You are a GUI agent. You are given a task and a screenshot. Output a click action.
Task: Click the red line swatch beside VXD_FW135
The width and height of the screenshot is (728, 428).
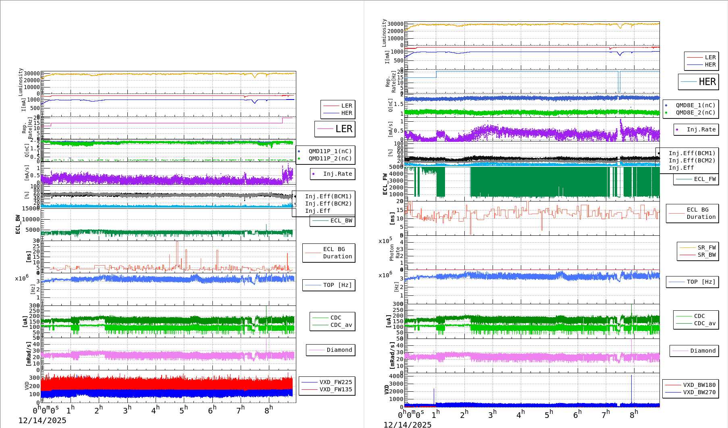310,389
